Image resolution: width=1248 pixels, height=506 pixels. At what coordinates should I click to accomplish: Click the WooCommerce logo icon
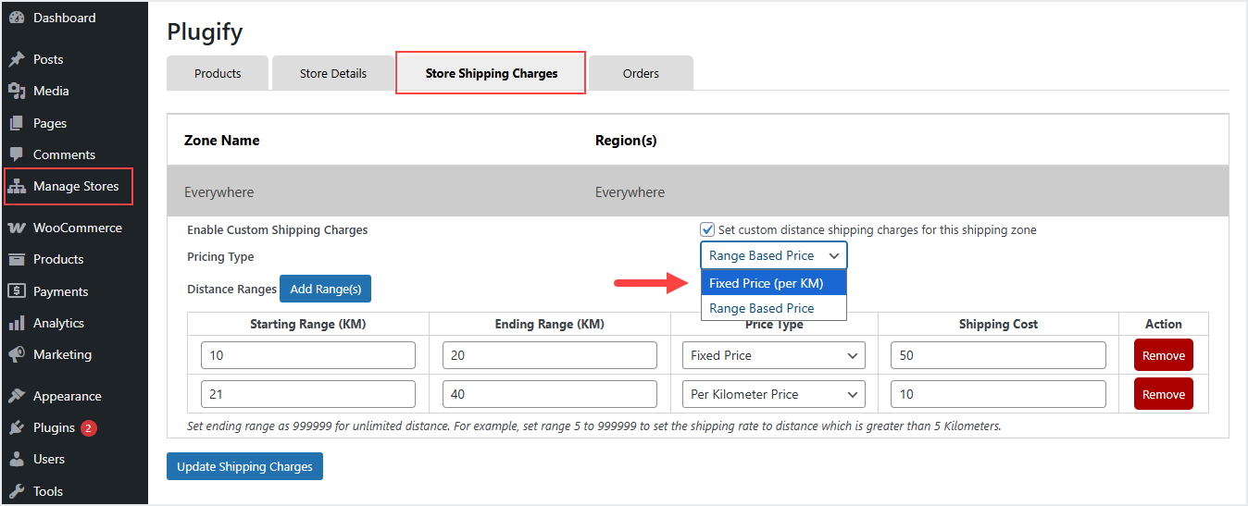16,228
